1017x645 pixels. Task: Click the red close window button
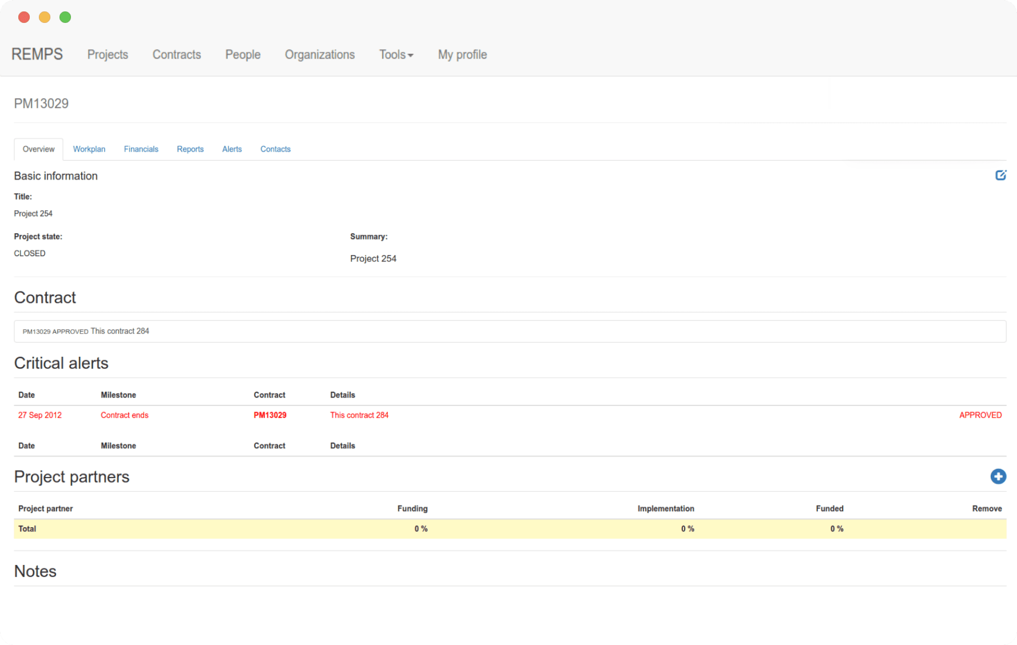(24, 17)
